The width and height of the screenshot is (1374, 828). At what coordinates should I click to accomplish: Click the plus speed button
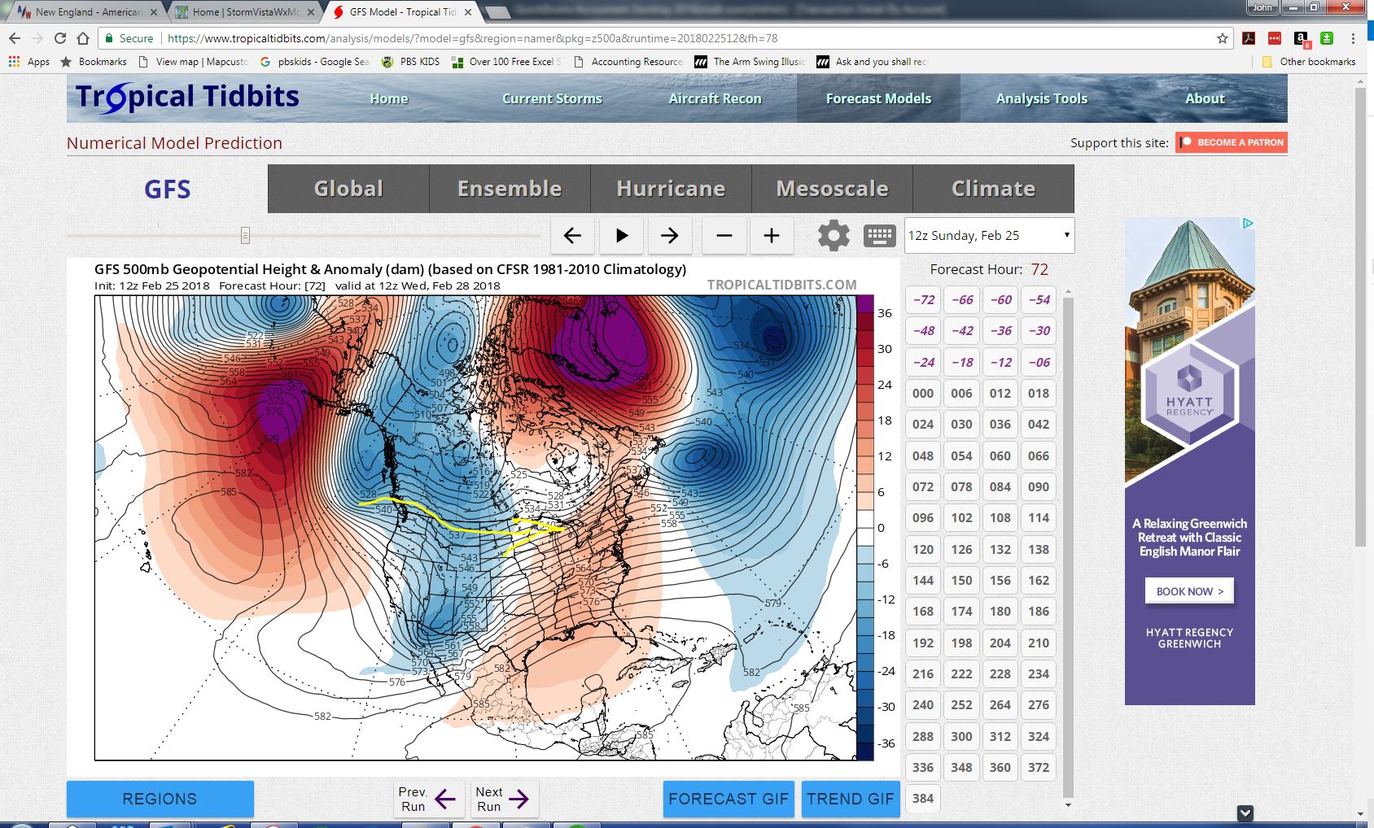tap(771, 236)
